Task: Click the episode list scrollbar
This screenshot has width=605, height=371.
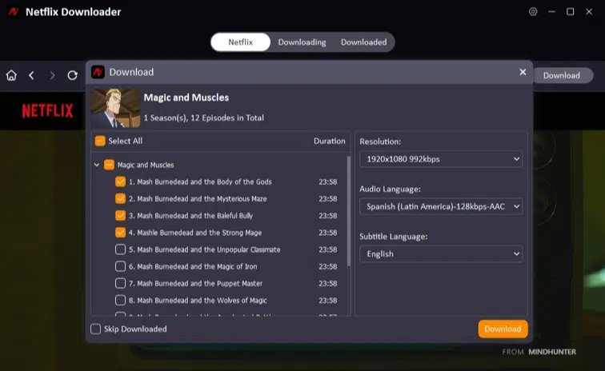Action: [349, 211]
